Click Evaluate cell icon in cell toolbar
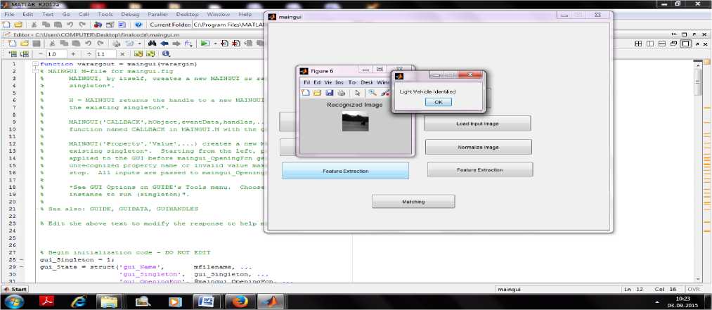Image resolution: width=712 pixels, height=310 pixels. [x=12, y=54]
